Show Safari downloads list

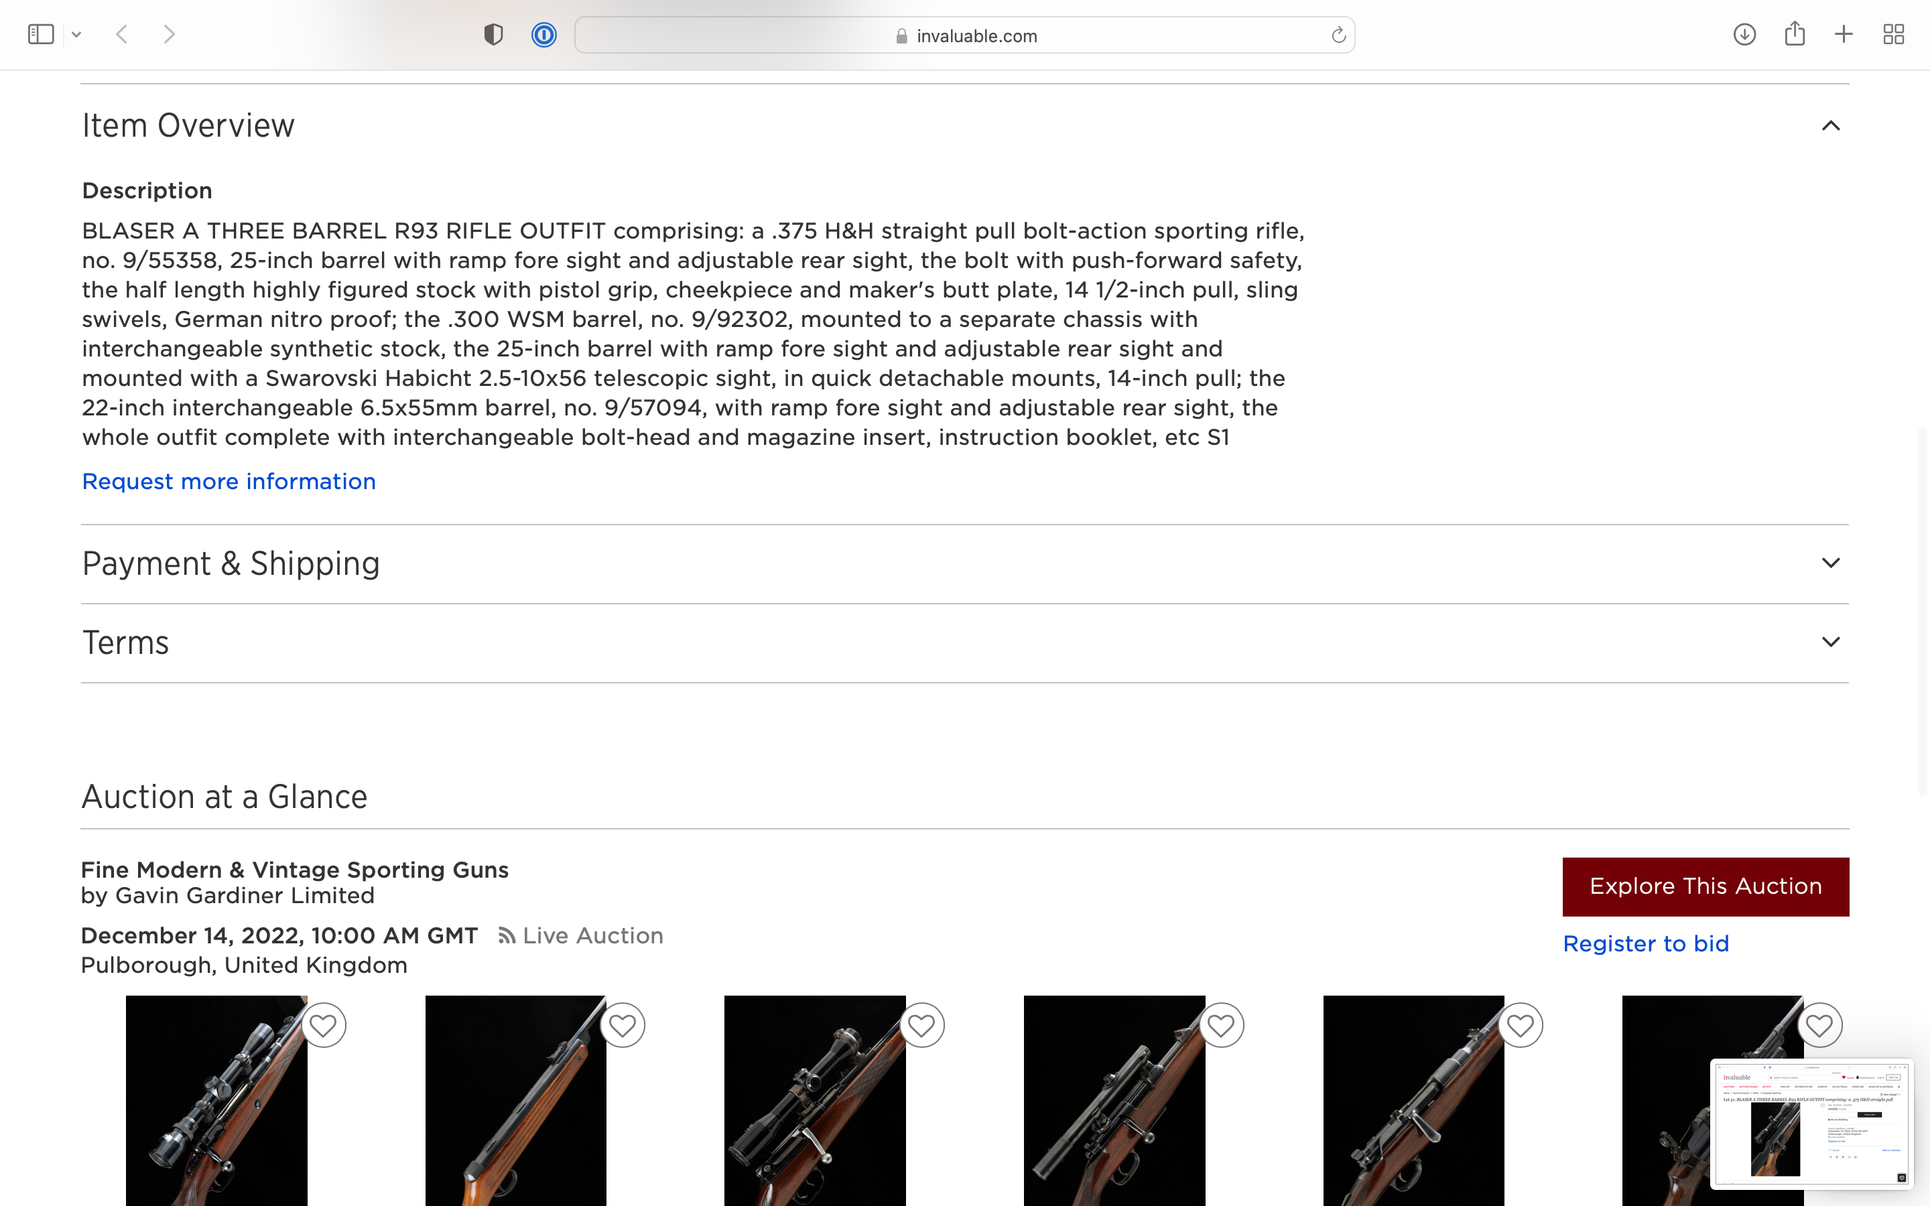pos(1744,34)
